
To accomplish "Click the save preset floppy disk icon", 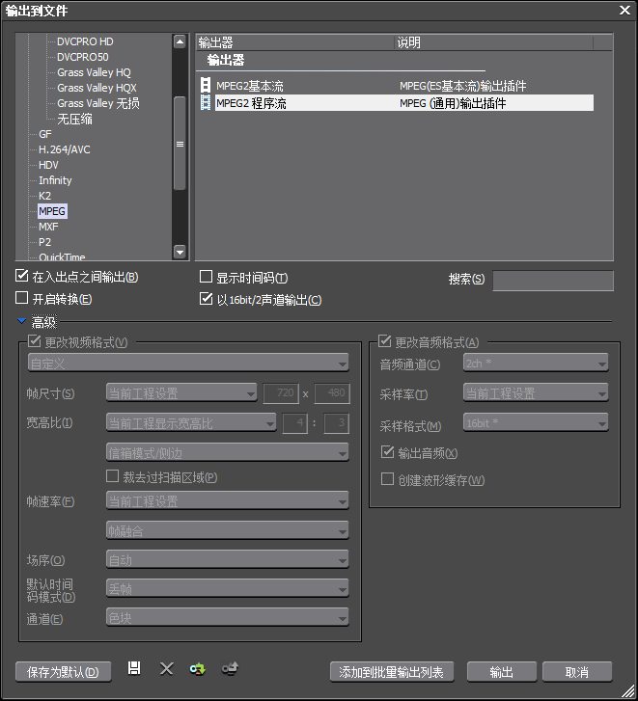I will pos(135,668).
